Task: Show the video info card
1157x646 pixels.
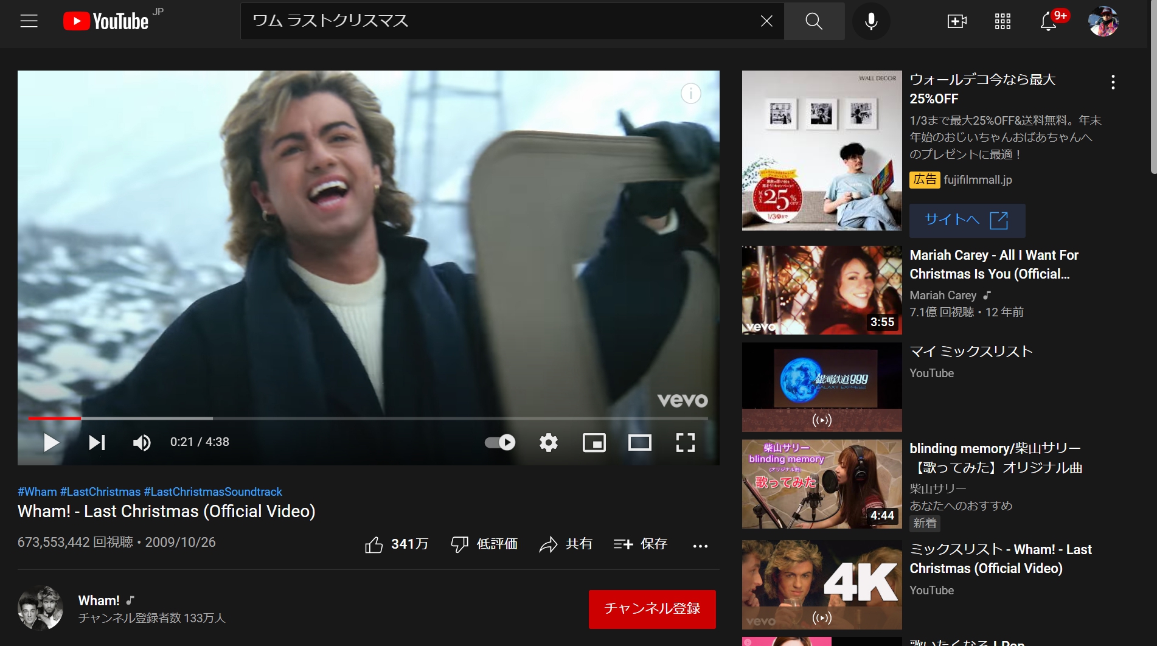Action: (x=690, y=94)
